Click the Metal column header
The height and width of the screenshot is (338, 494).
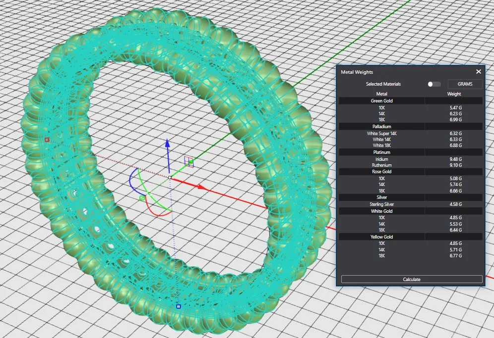pyautogui.click(x=381, y=94)
